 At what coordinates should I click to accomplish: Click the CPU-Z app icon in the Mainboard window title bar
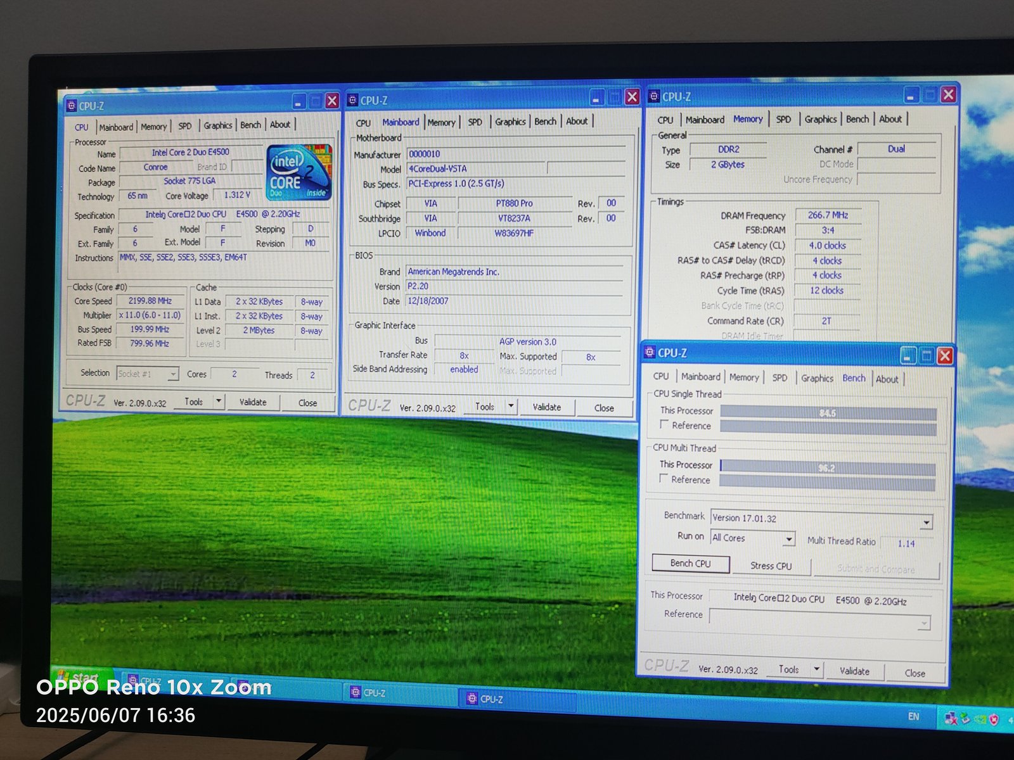click(x=353, y=100)
